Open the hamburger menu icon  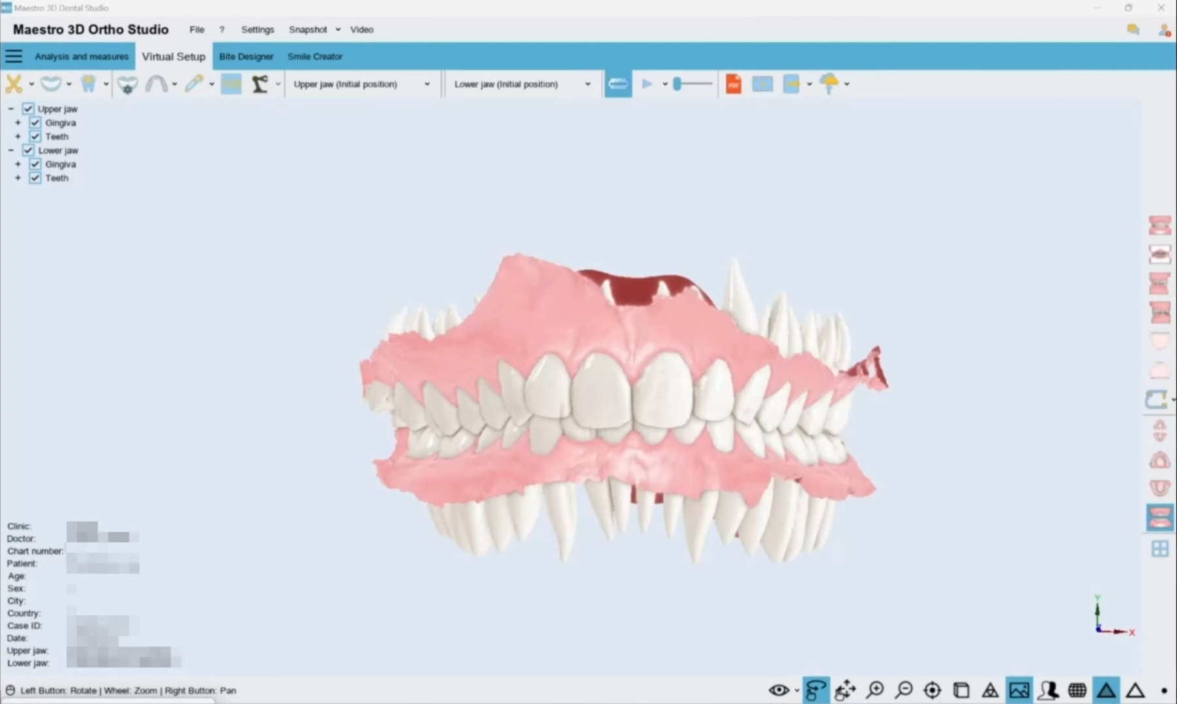point(14,57)
